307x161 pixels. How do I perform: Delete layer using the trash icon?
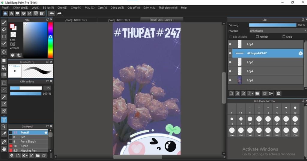[279, 93]
